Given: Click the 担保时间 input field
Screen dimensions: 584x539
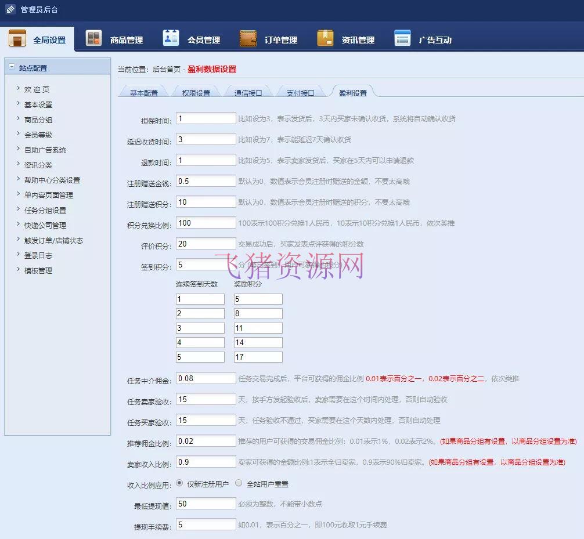Looking at the screenshot, I should point(206,118).
